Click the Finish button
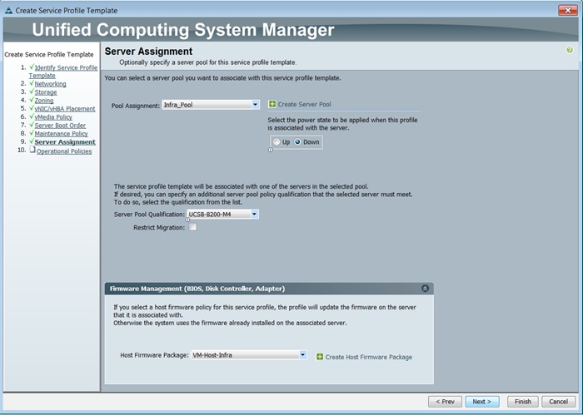 click(523, 402)
